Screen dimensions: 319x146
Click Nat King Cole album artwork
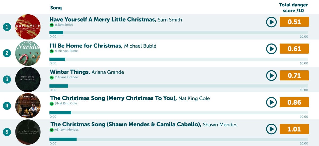(x=28, y=106)
